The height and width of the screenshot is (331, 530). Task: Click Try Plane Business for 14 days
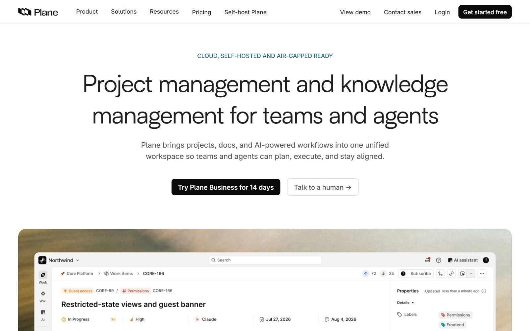point(226,187)
